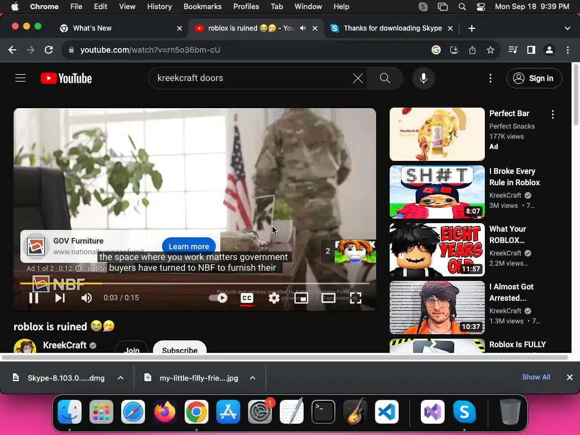Click Show All downloads

(536, 377)
